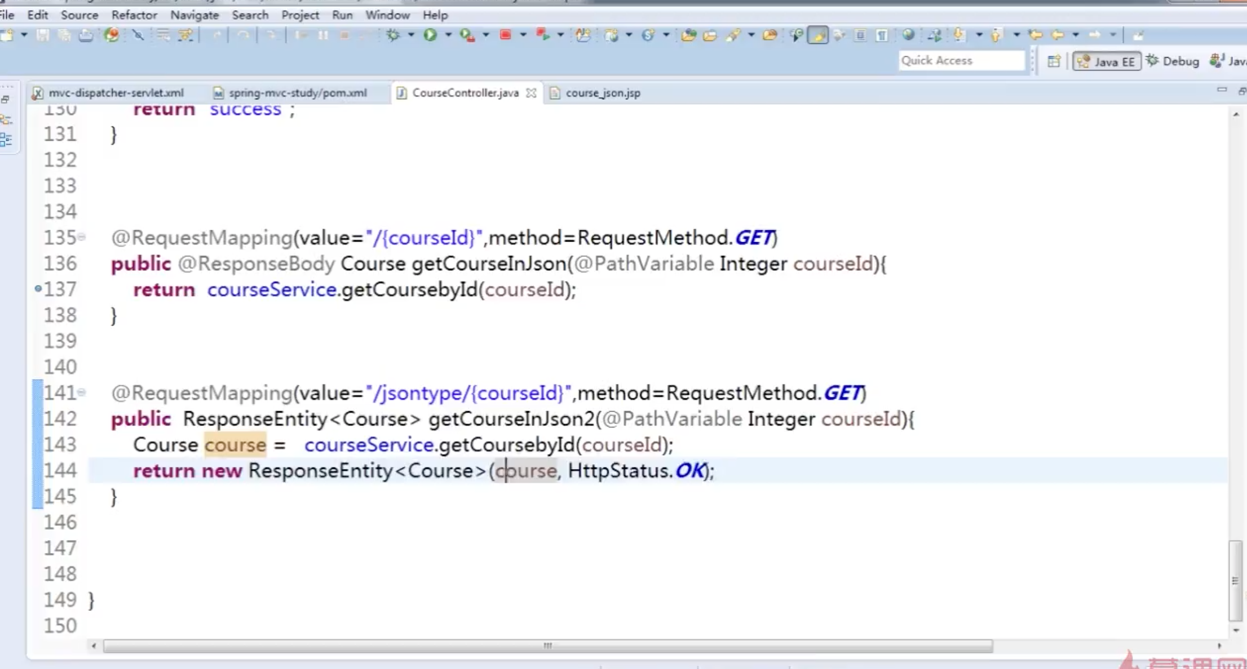Open the Back history dropdown arrow
The width and height of the screenshot is (1247, 669).
(1075, 35)
